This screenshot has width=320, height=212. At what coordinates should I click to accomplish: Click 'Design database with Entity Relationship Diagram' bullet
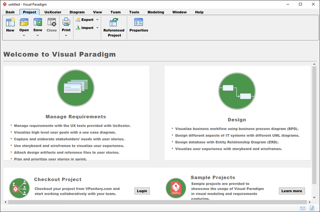tap(227, 142)
